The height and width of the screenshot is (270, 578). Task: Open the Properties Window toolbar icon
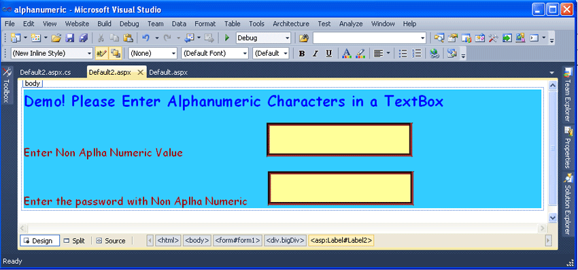point(452,37)
